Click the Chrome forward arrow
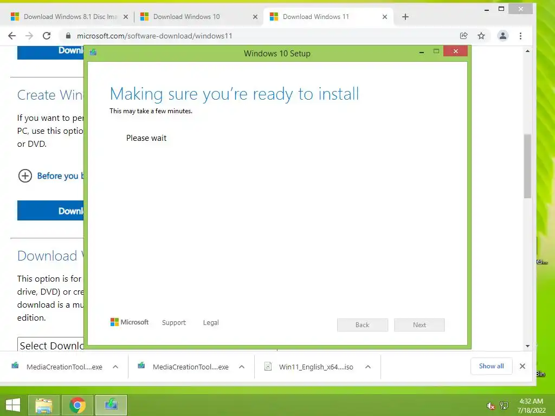Screen dimensions: 555x416 29,36
